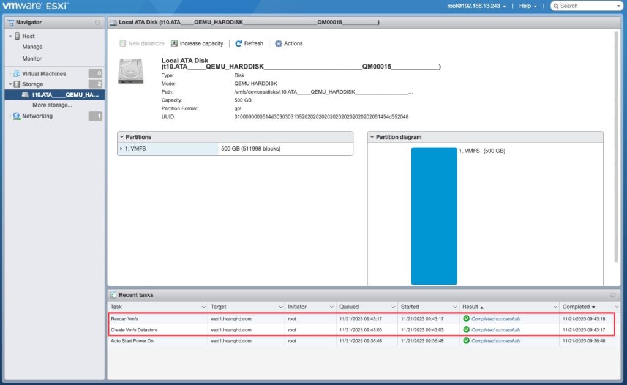Click the Storage count badge 2
This screenshot has height=385, width=627.
click(95, 84)
